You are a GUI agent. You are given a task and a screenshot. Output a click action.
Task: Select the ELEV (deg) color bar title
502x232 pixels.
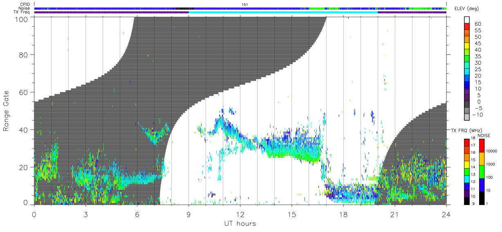coord(466,9)
